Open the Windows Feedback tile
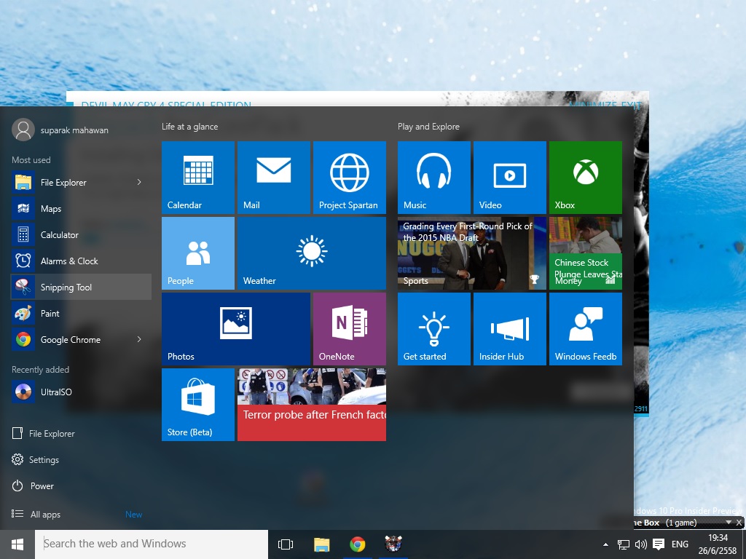 585,328
